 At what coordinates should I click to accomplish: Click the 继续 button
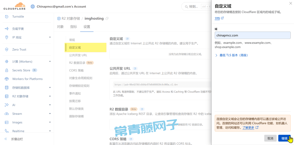pyautogui.click(x=284, y=138)
